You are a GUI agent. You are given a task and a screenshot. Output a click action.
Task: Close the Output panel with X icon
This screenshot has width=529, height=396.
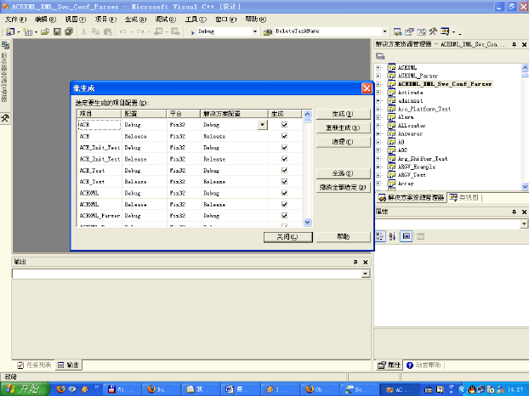click(366, 263)
